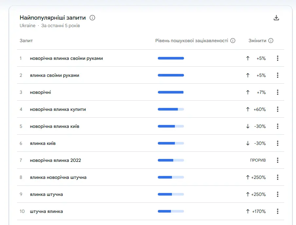Image resolution: width=296 pixels, height=225 pixels.
Task: Click upward arrow beside +170% for штучна ялинка
Action: point(248,211)
